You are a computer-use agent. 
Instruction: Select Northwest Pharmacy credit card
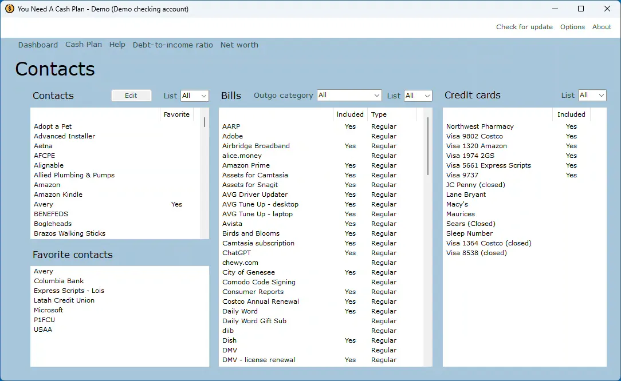click(x=480, y=126)
